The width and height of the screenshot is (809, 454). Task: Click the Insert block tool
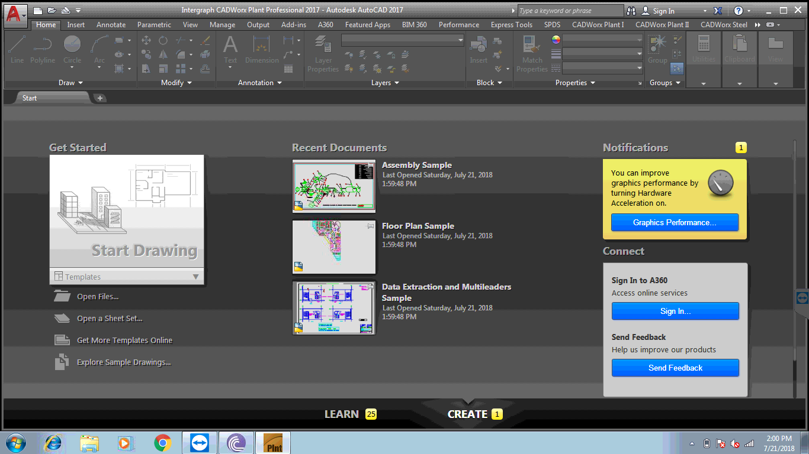click(x=479, y=49)
